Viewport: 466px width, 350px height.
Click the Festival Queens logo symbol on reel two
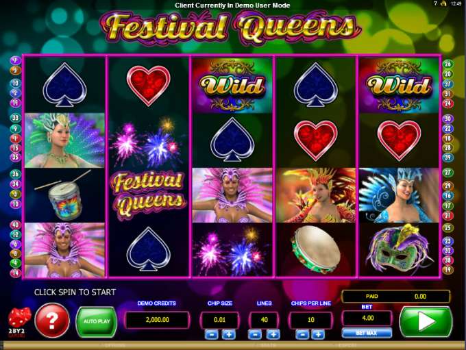pyautogui.click(x=148, y=195)
